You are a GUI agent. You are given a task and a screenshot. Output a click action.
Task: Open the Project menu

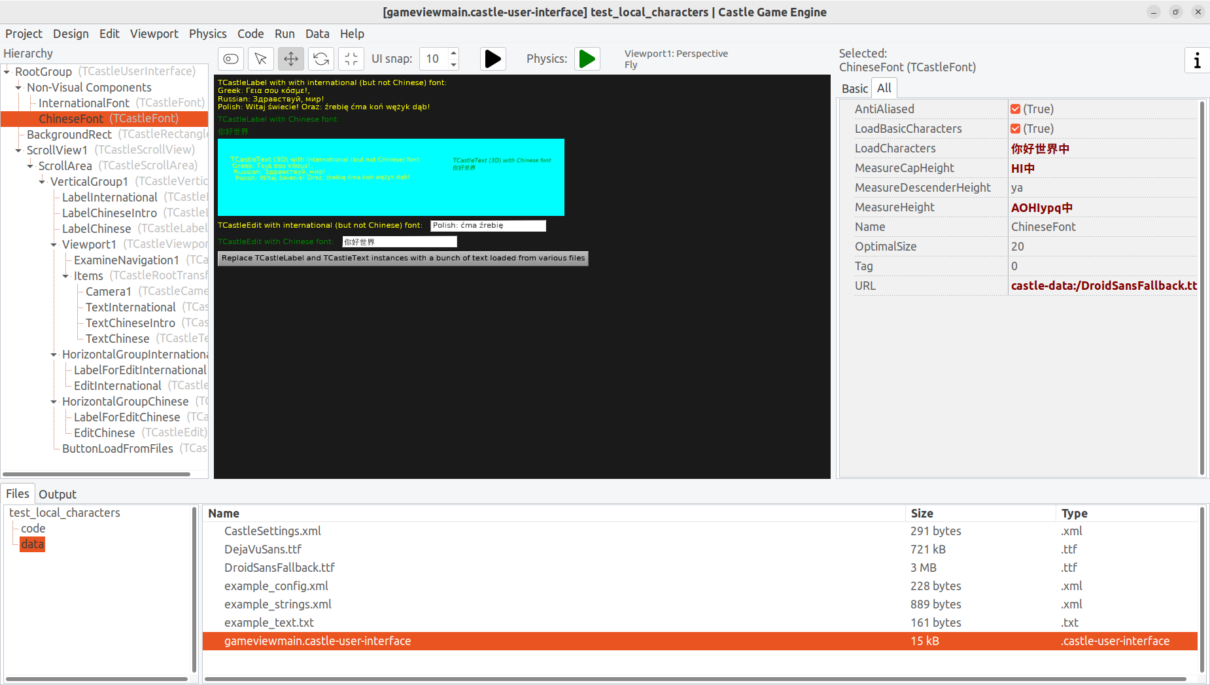(24, 33)
